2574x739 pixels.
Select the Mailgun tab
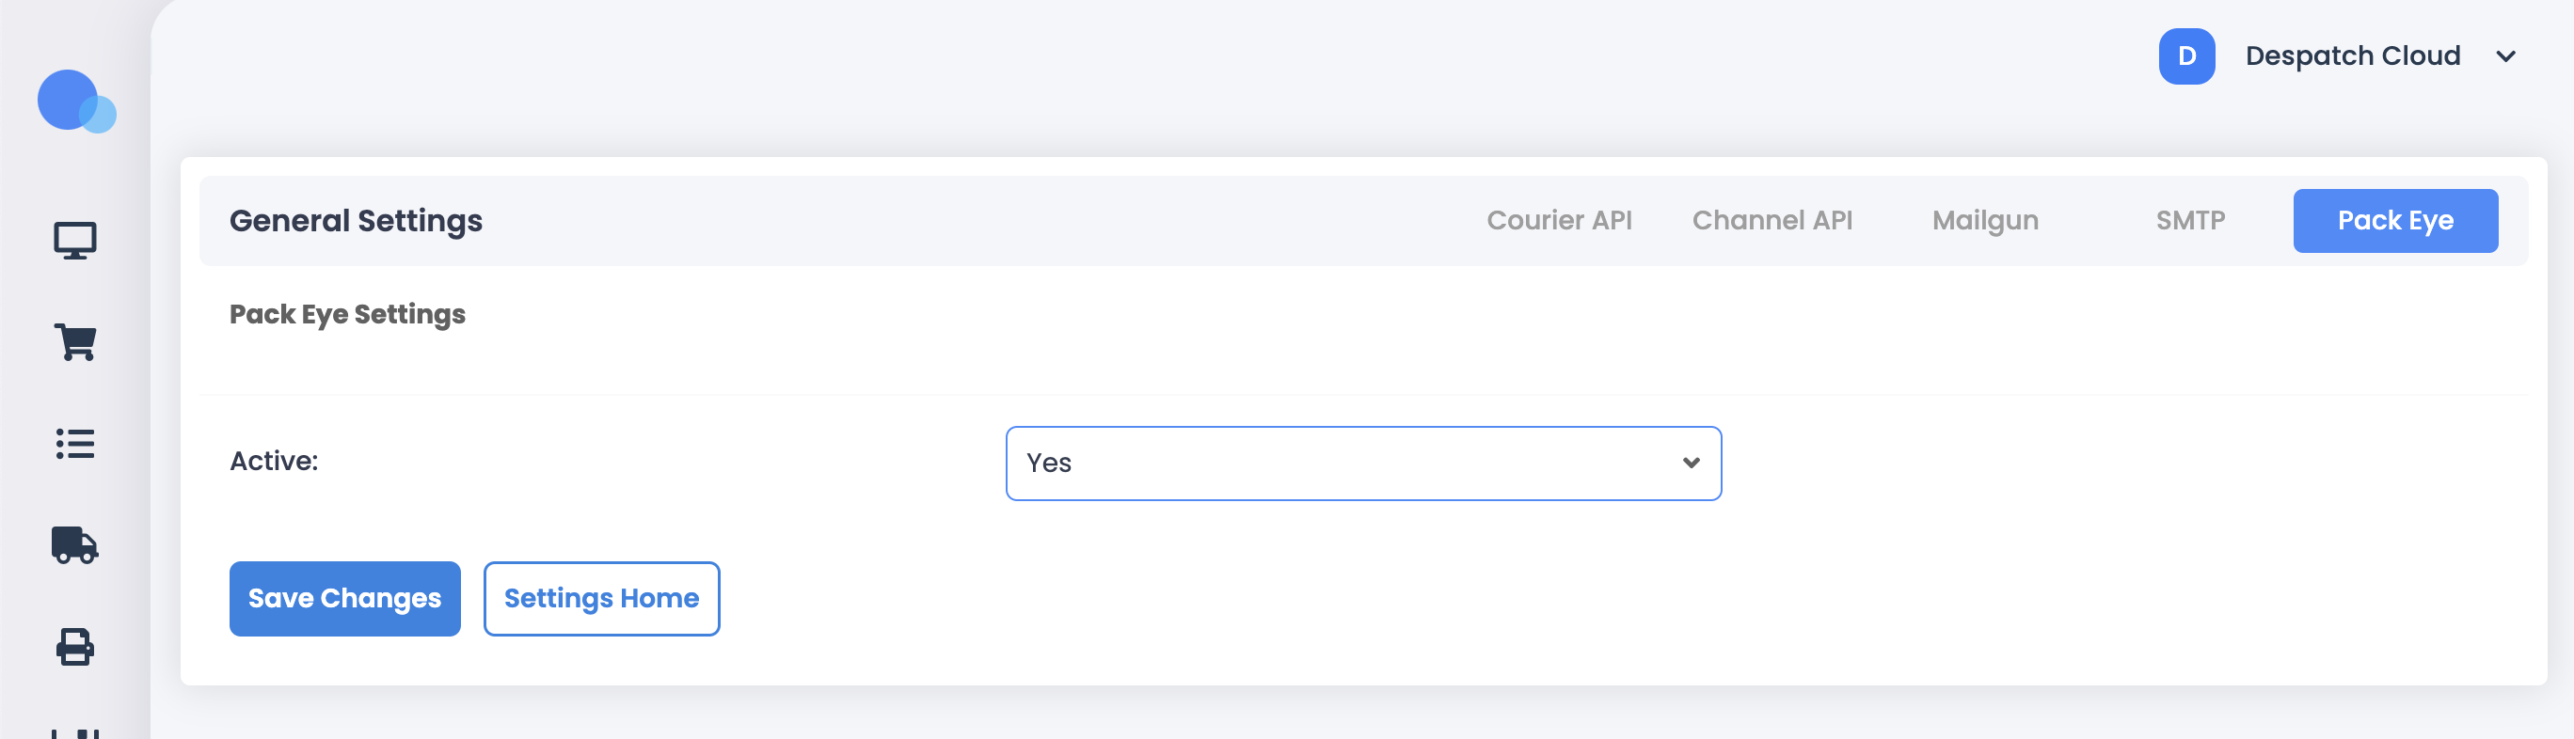click(1984, 221)
